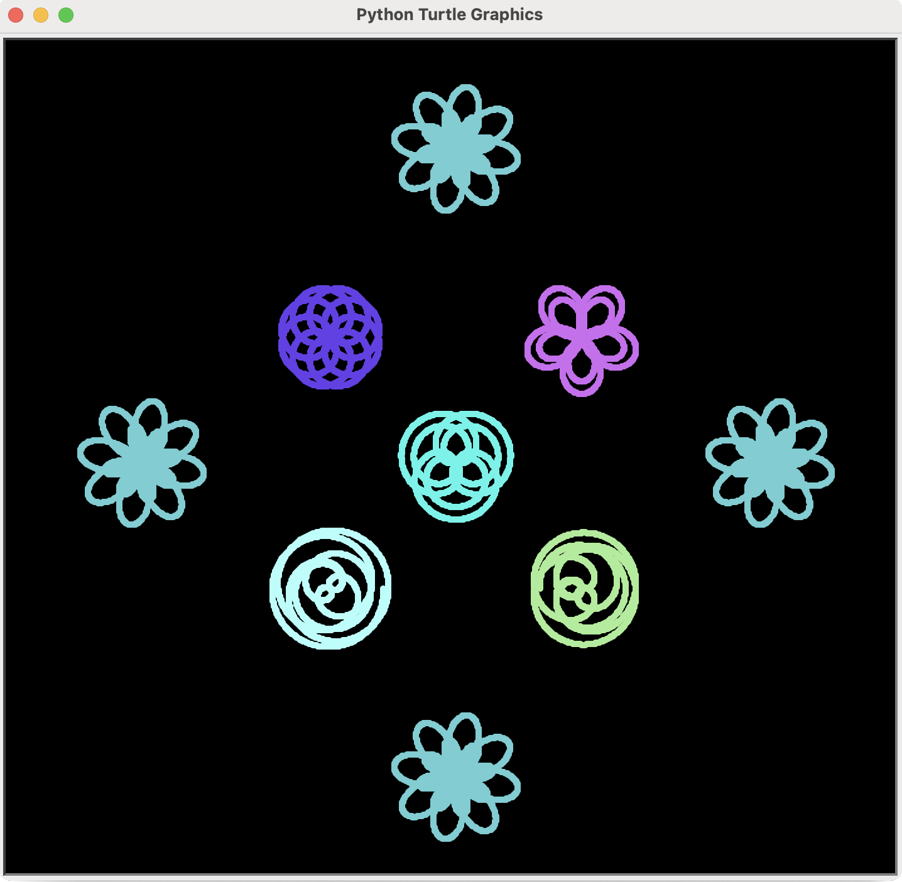The width and height of the screenshot is (902, 882).
Task: Click the teal flower on the right
Action: tap(770, 463)
